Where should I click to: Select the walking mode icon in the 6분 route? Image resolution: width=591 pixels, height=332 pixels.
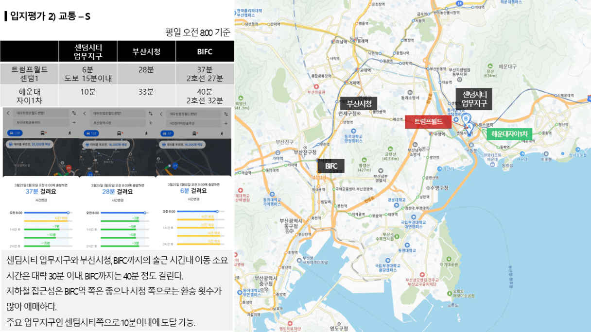click(x=222, y=133)
